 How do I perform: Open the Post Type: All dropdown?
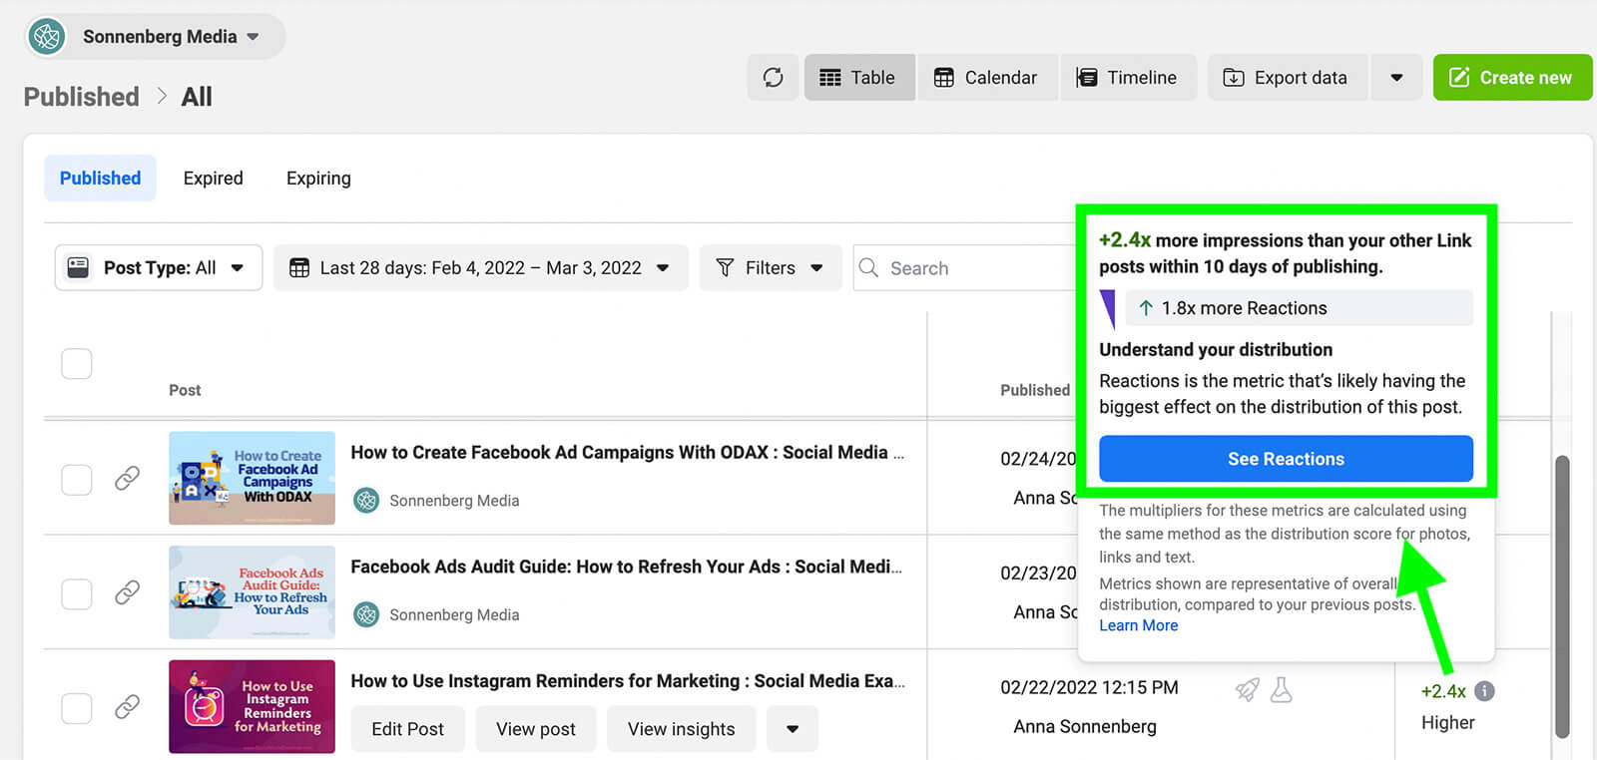point(159,268)
